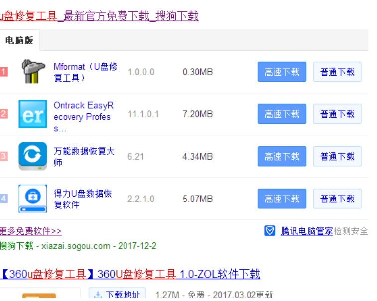Click the Mformat hammer icon
This screenshot has width=377, height=301.
(x=33, y=71)
